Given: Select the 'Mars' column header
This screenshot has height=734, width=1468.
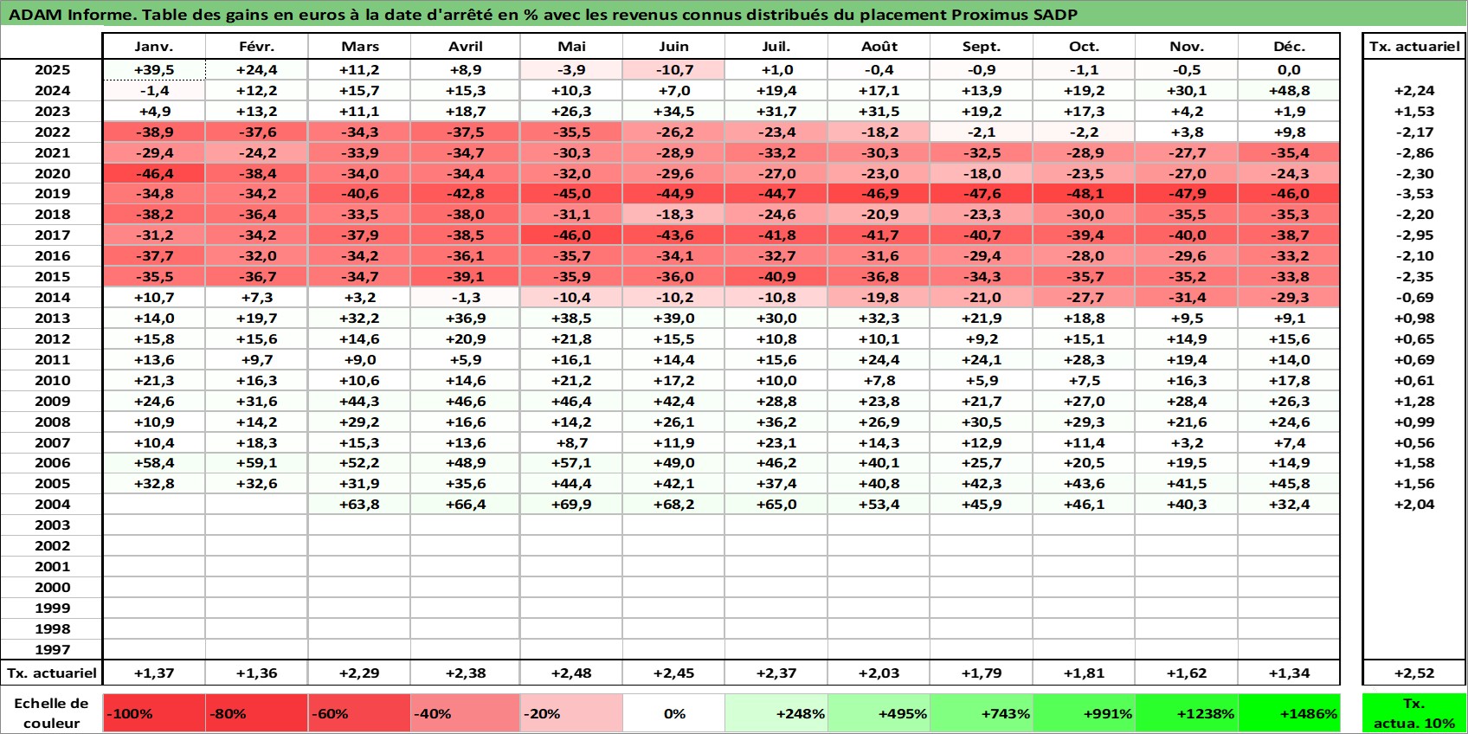Looking at the screenshot, I should point(359,47).
